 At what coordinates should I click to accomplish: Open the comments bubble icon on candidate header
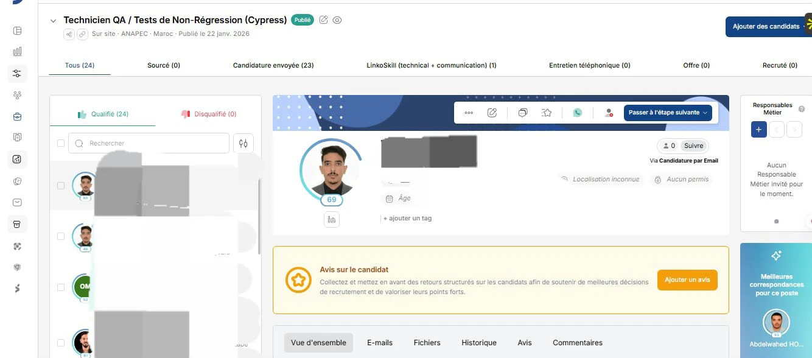pos(522,112)
